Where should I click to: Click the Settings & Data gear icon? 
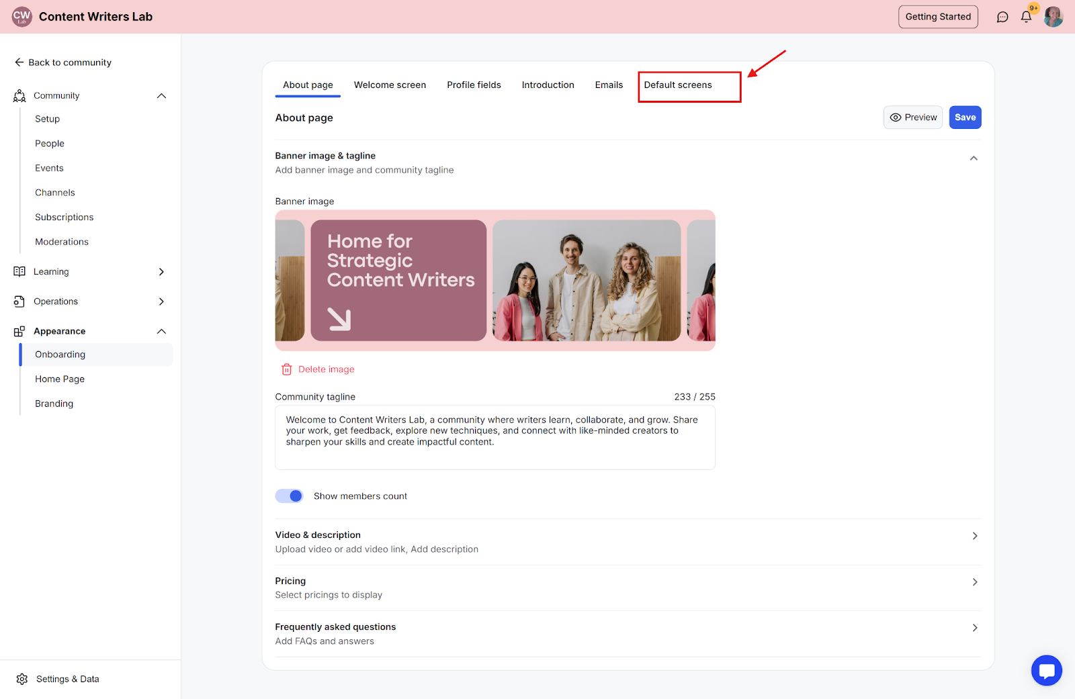coord(22,679)
